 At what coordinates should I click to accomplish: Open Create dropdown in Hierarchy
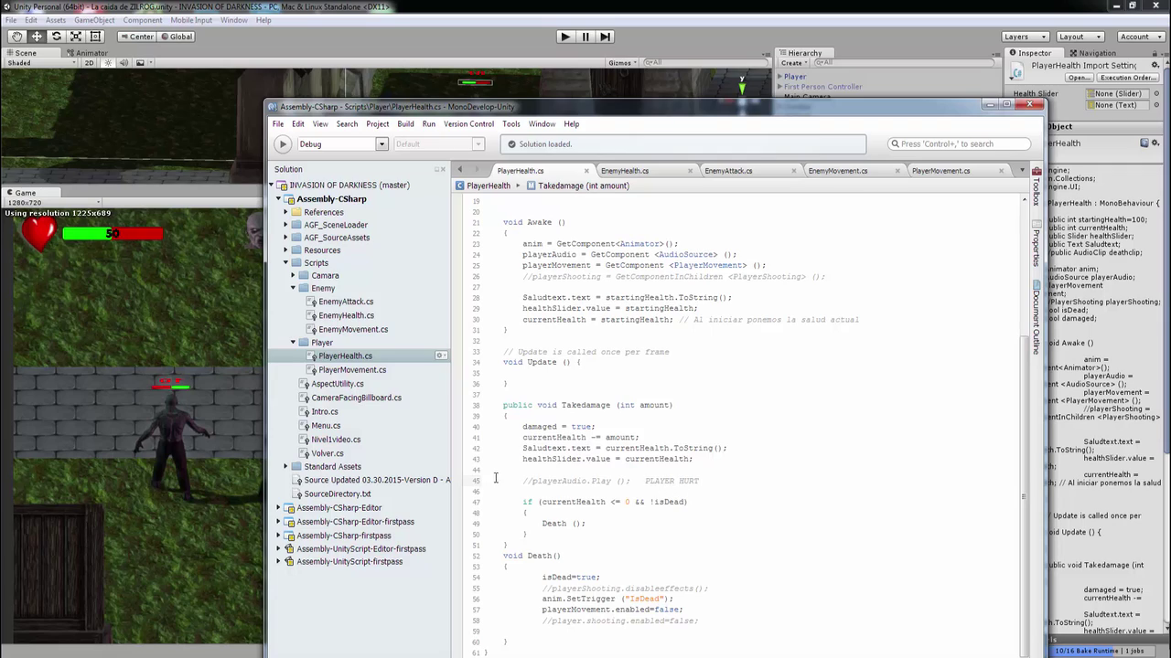click(793, 63)
